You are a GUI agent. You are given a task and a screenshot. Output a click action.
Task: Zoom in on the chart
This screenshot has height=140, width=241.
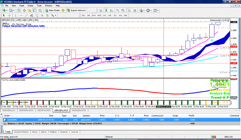click(118, 10)
